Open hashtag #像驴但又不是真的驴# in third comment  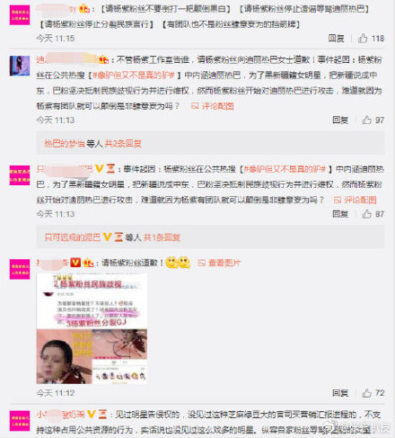pyautogui.click(x=285, y=169)
